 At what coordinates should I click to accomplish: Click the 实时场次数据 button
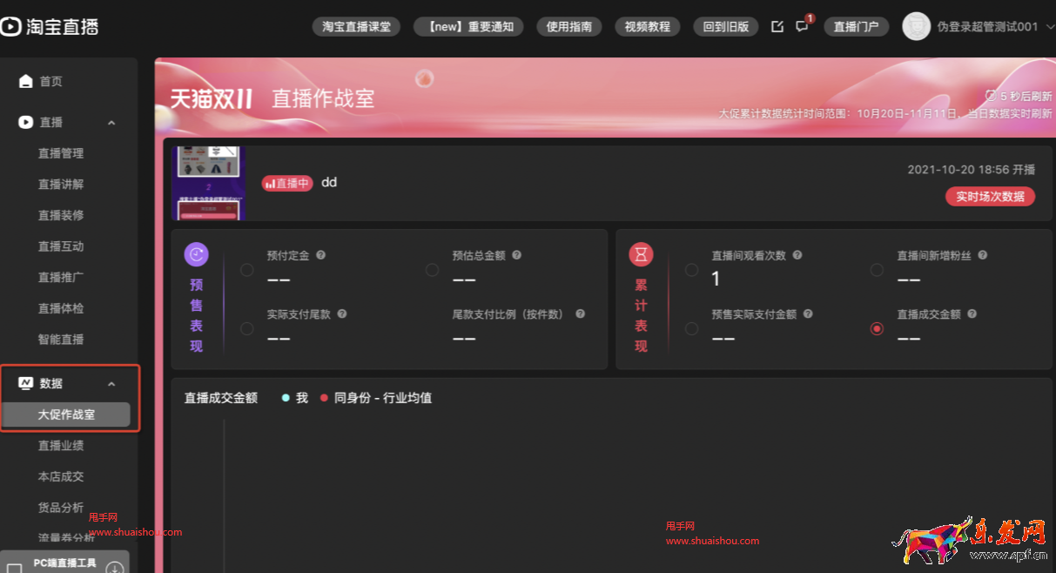pos(990,197)
